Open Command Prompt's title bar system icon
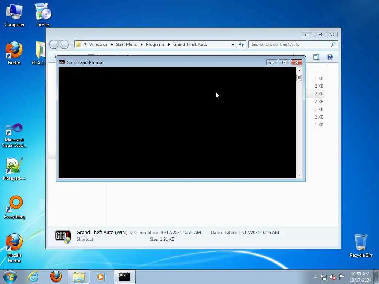This screenshot has height=284, width=379. (62, 62)
